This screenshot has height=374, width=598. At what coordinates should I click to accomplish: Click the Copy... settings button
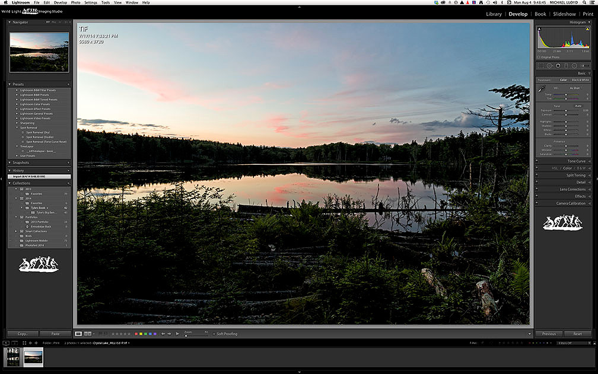click(23, 334)
